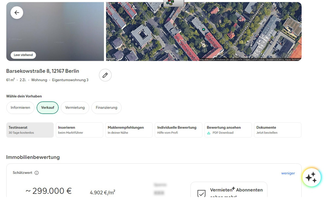This screenshot has width=329, height=208.
Task: Open Maklerempfehlungen in deiner Nähe
Action: click(x=129, y=130)
